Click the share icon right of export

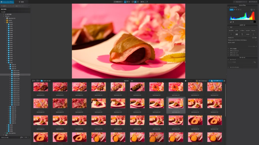click(x=224, y=81)
